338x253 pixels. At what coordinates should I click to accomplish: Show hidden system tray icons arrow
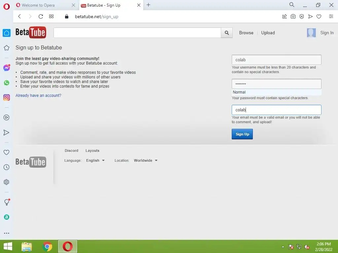pos(283,247)
